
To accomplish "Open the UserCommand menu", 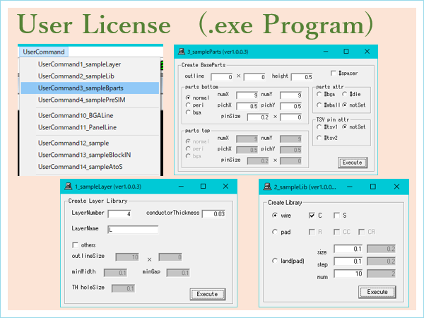I will click(x=42, y=52).
